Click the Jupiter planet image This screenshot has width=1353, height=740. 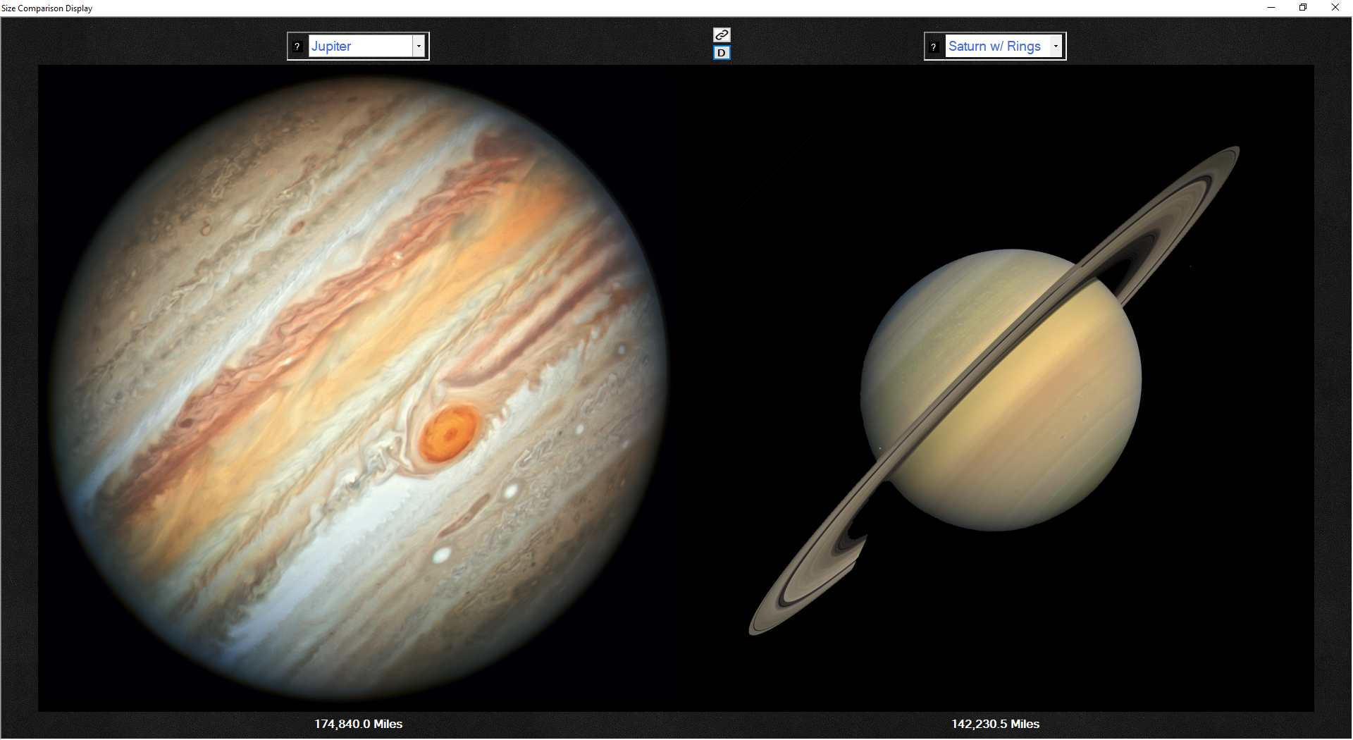358,388
